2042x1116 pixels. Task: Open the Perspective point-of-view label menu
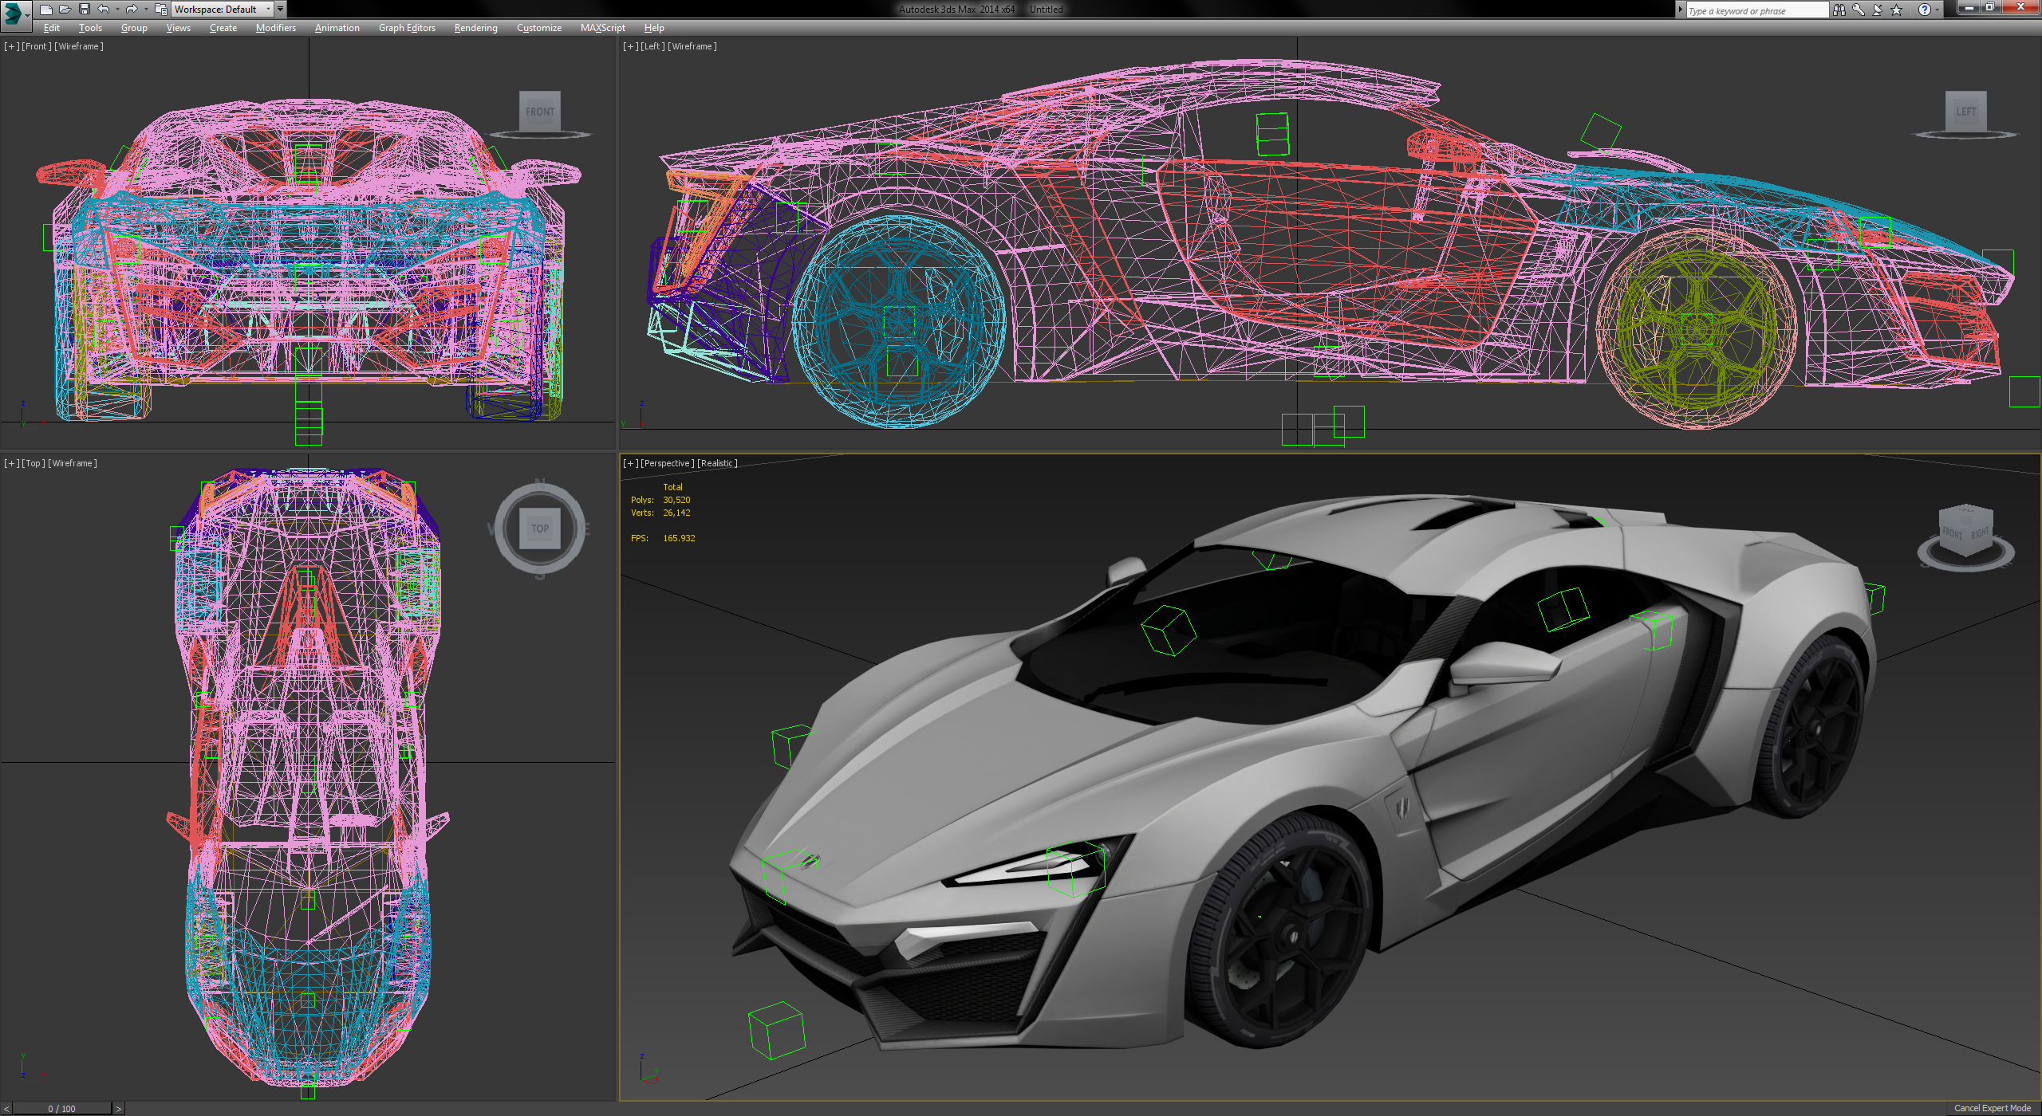(x=668, y=462)
